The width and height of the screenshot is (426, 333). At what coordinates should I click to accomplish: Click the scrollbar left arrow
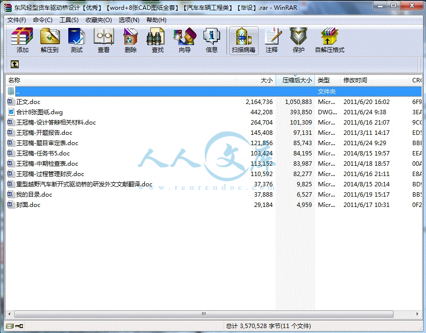click(9, 314)
